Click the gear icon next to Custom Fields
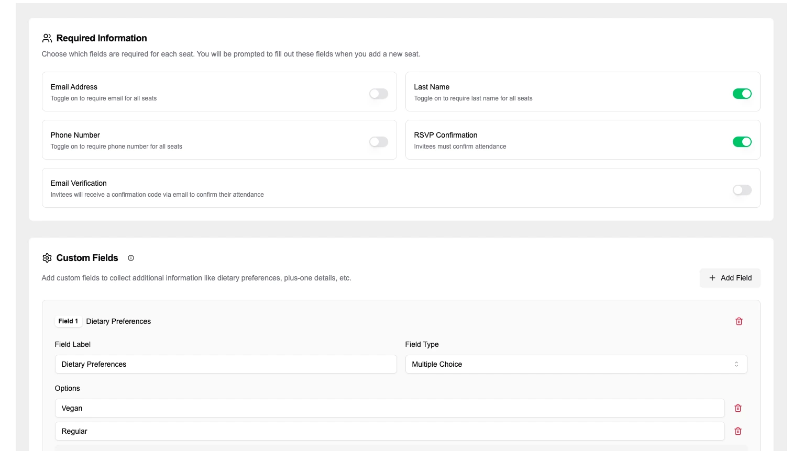This screenshot has height=451, width=803. coord(47,258)
